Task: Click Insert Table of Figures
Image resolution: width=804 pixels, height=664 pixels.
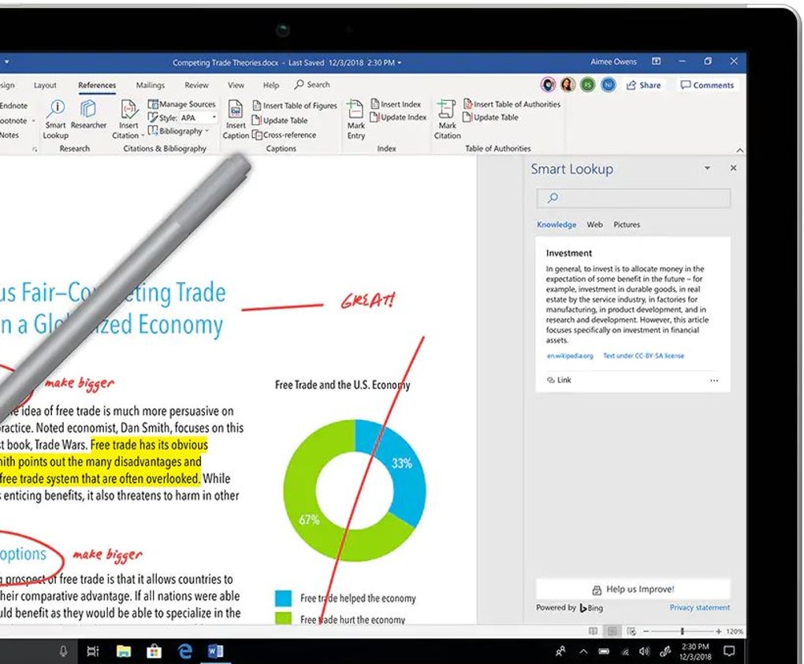Action: click(x=295, y=103)
